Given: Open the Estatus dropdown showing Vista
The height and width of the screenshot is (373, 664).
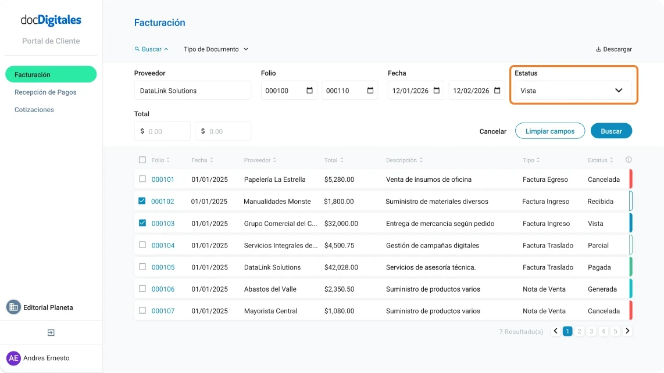Looking at the screenshot, I should point(573,91).
